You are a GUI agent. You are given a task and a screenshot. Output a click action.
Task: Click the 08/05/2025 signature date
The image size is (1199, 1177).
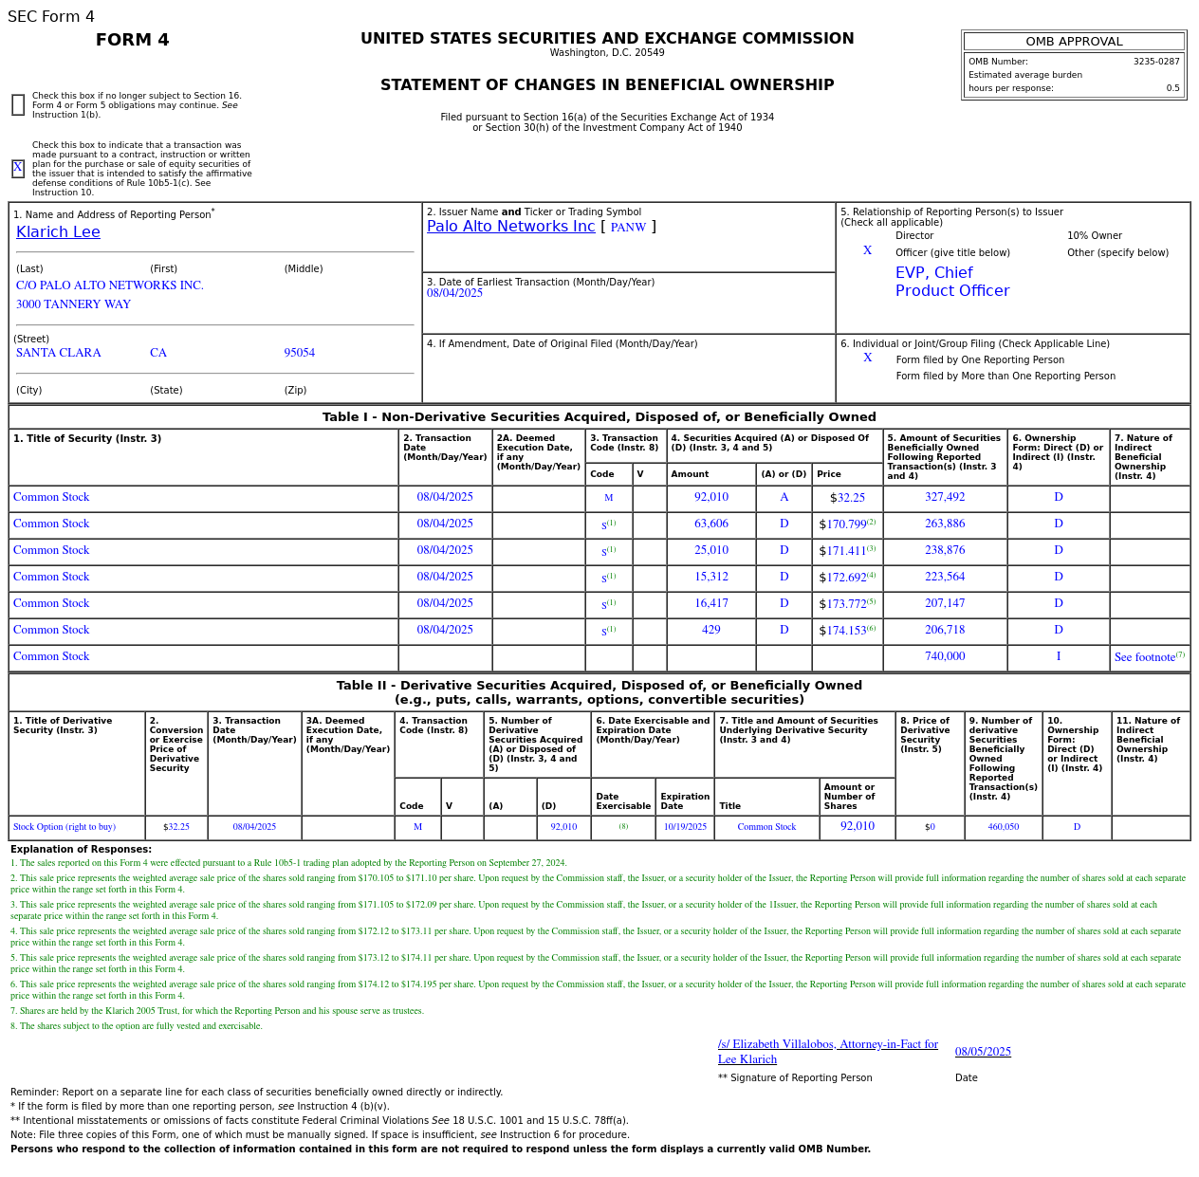983,1052
